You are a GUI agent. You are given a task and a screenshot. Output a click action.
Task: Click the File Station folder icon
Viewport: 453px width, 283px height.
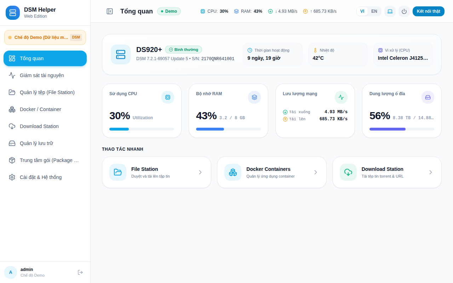118,172
